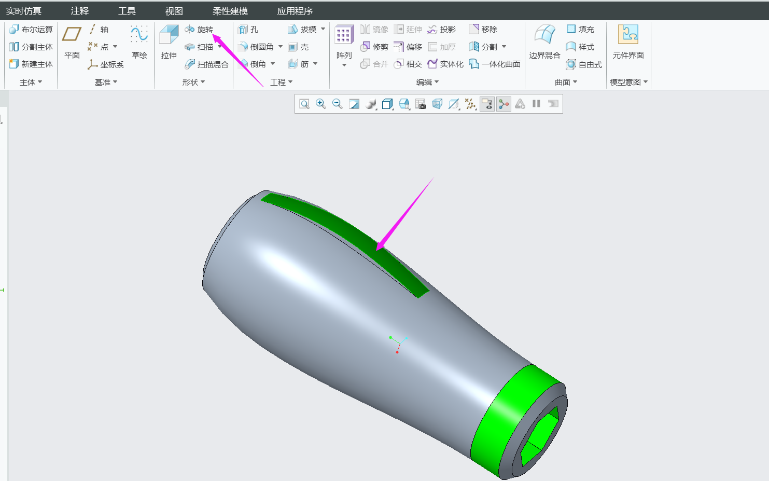769x481 pixels.
Task: Switch to the 实时仿真 tab
Action: coord(24,11)
